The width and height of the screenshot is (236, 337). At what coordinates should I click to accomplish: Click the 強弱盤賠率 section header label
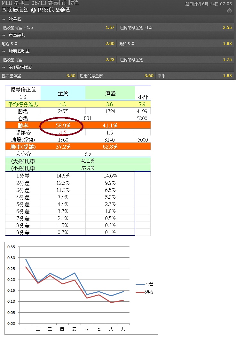coord(19,52)
